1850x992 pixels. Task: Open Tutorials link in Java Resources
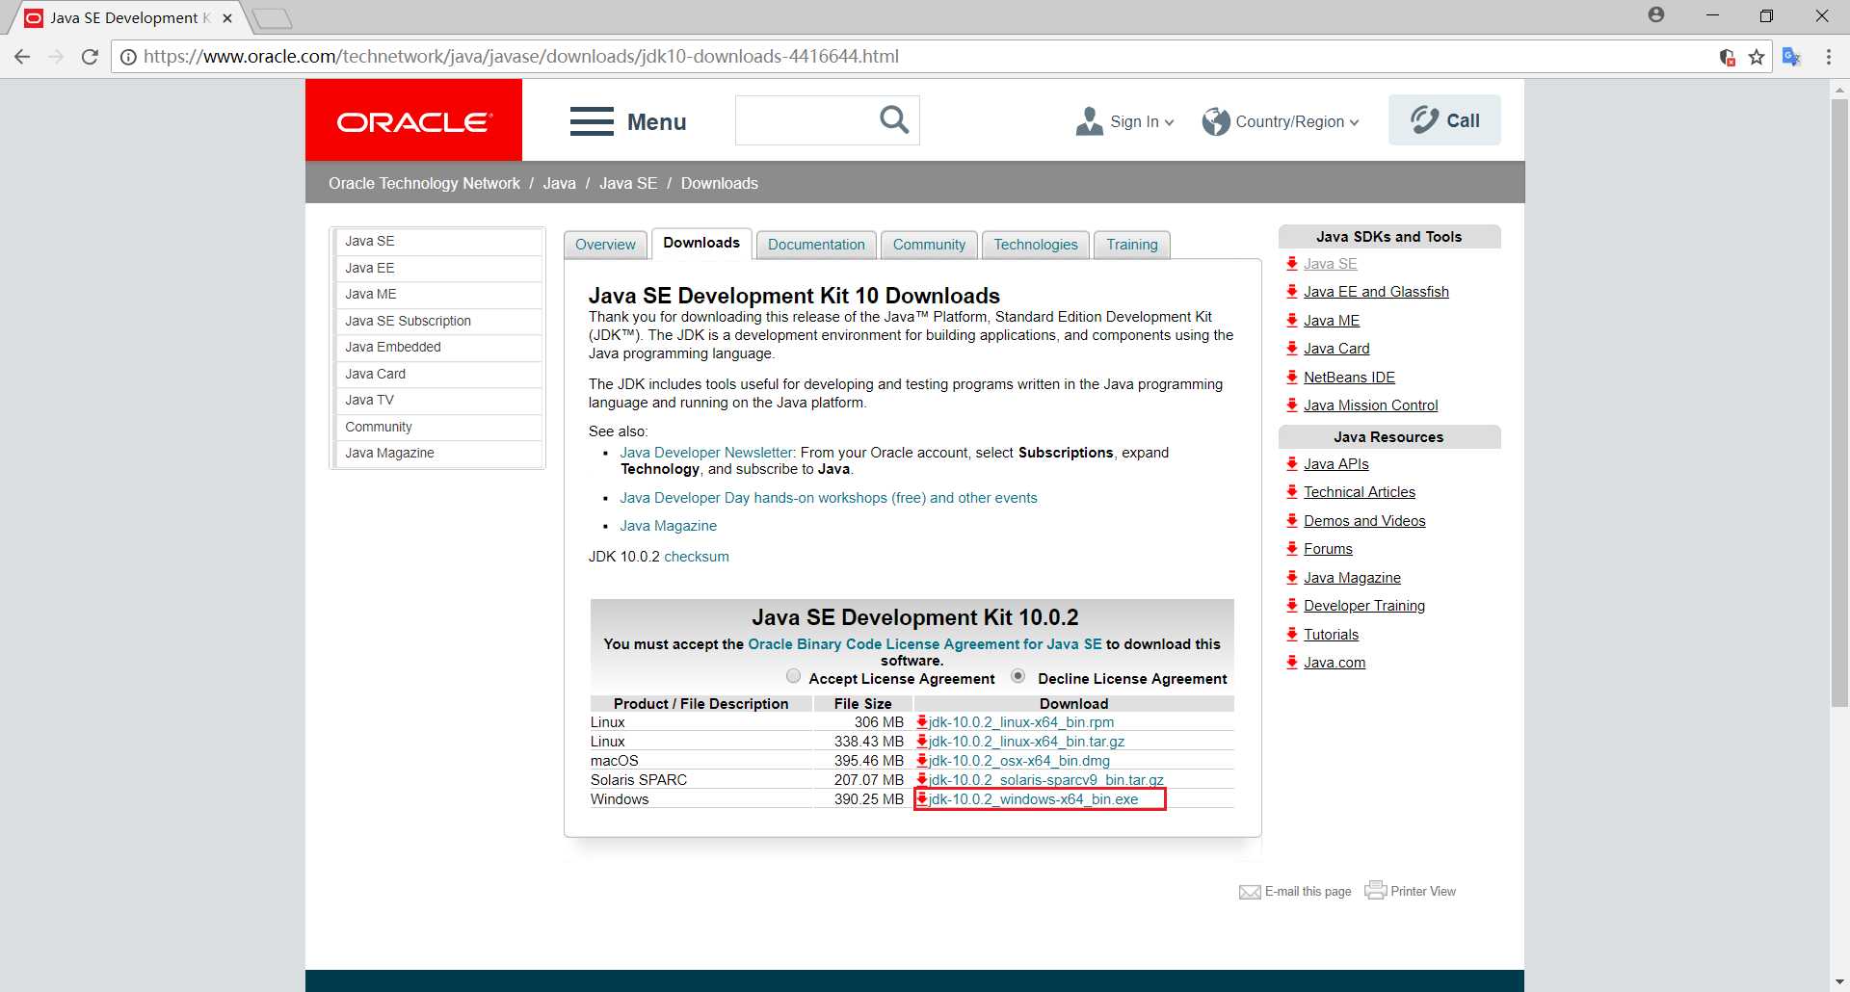pos(1331,635)
